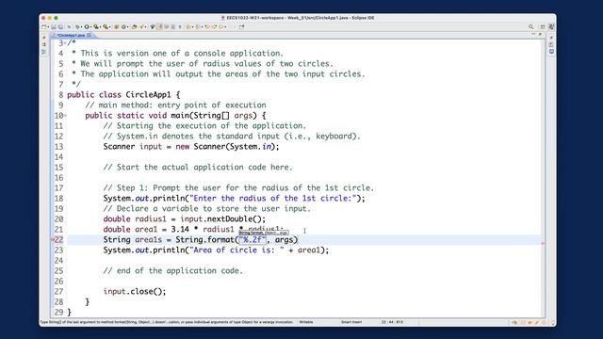
Task: Click "Area of circle is: " string on line 23
Action: pos(236,250)
